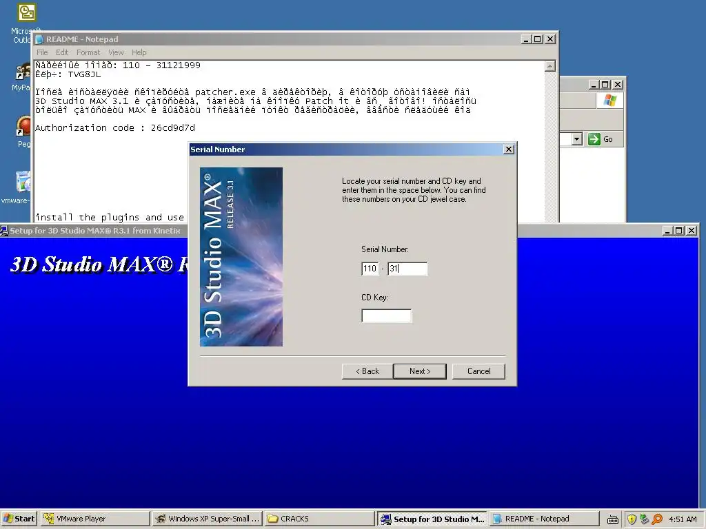
Task: Open CRACKS folder from taskbar
Action: click(319, 519)
